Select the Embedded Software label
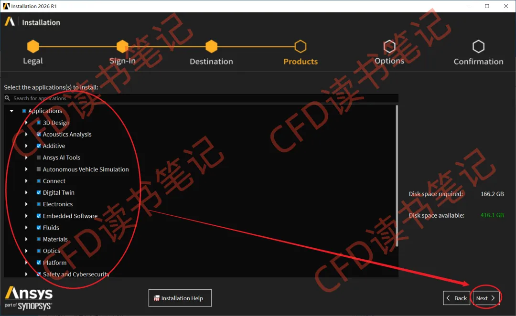The image size is (516, 316). (x=70, y=216)
